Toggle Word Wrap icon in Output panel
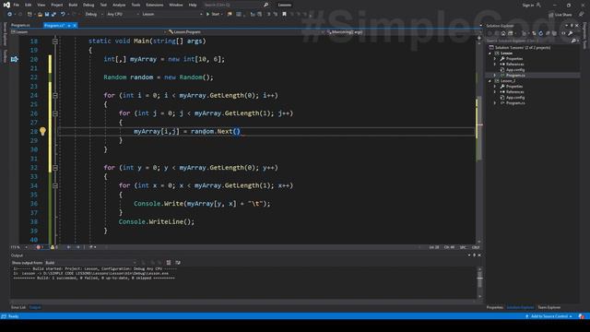This screenshot has height=332, width=590. (178, 262)
